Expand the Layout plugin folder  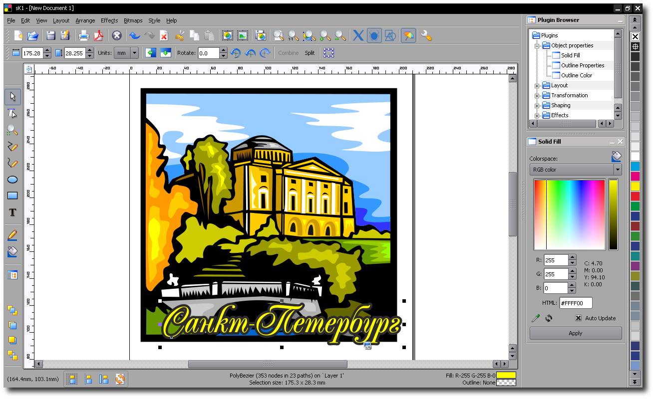coord(537,85)
